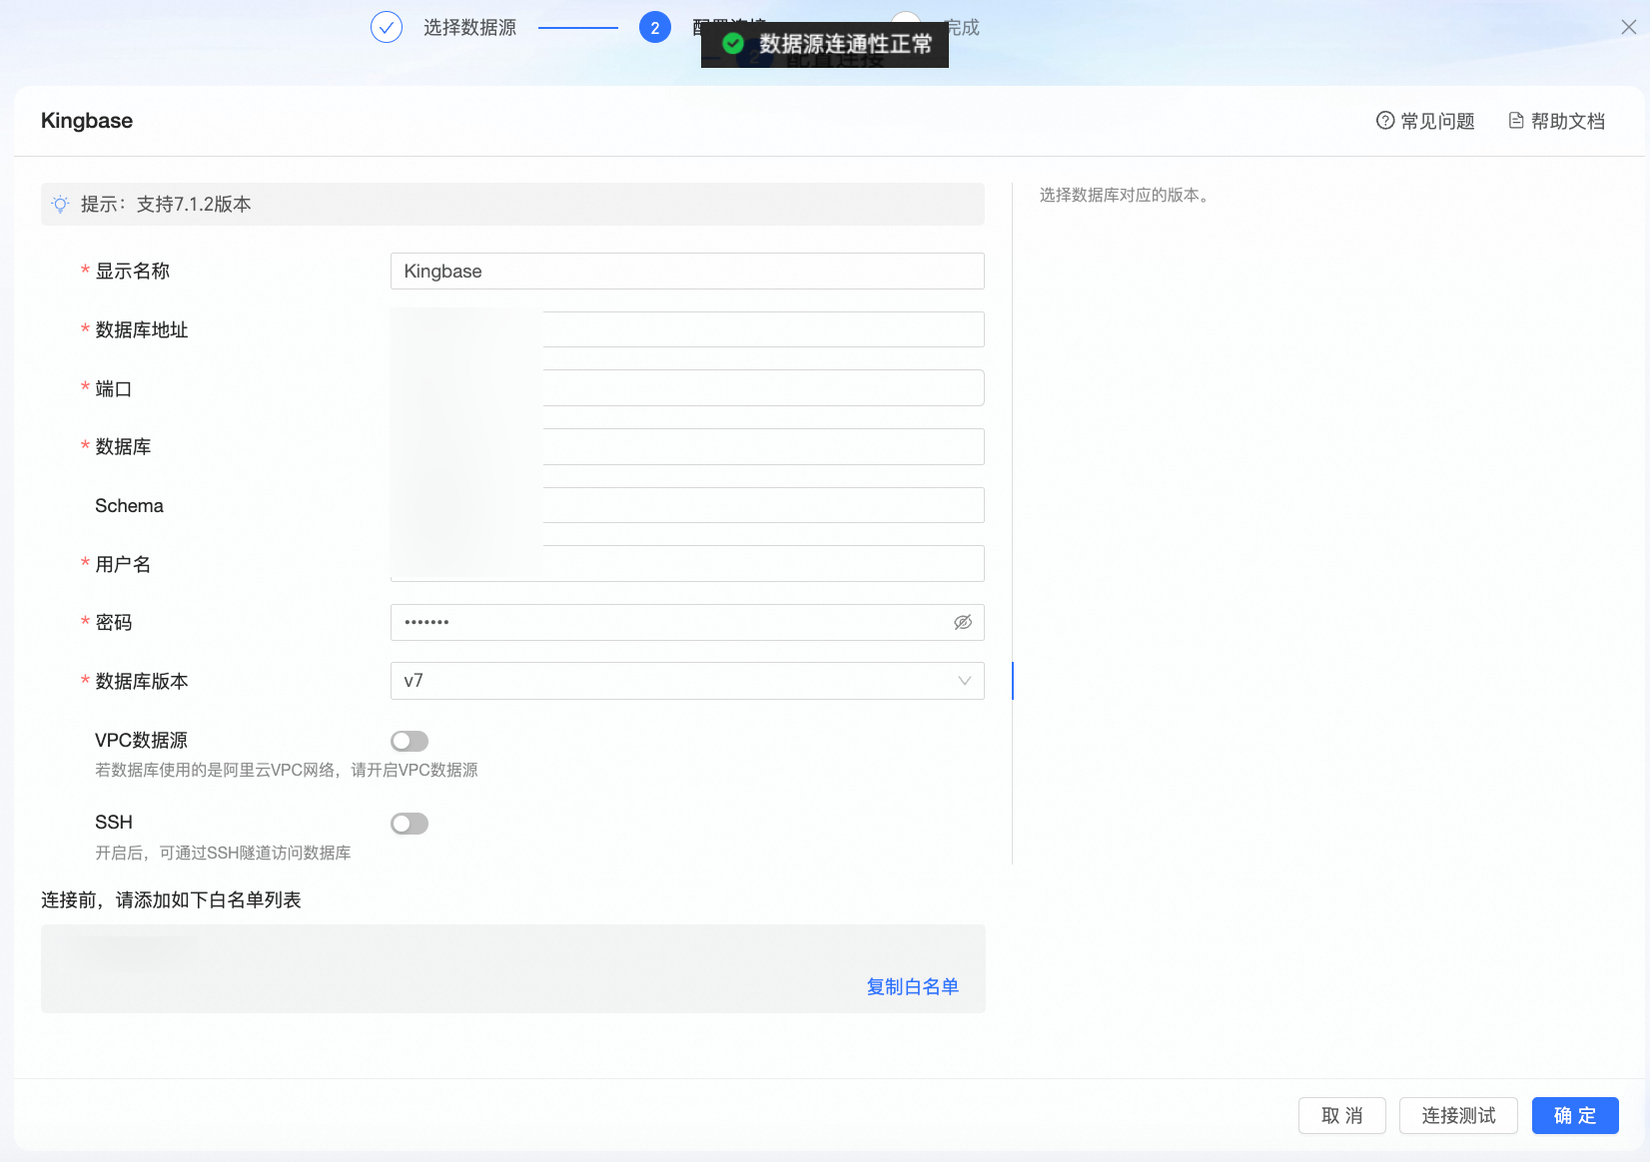
Task: Focus the Schema input field
Action: [687, 505]
